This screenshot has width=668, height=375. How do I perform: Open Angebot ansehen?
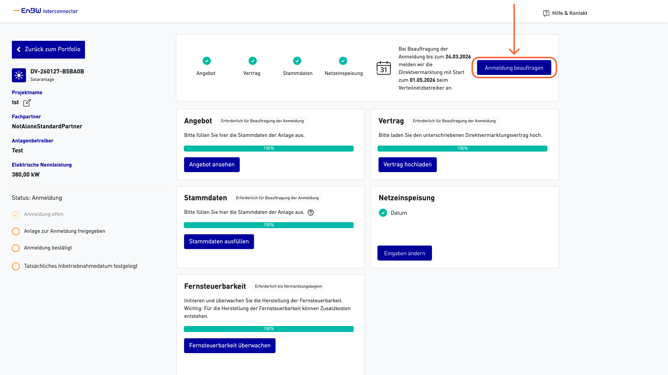pos(212,165)
